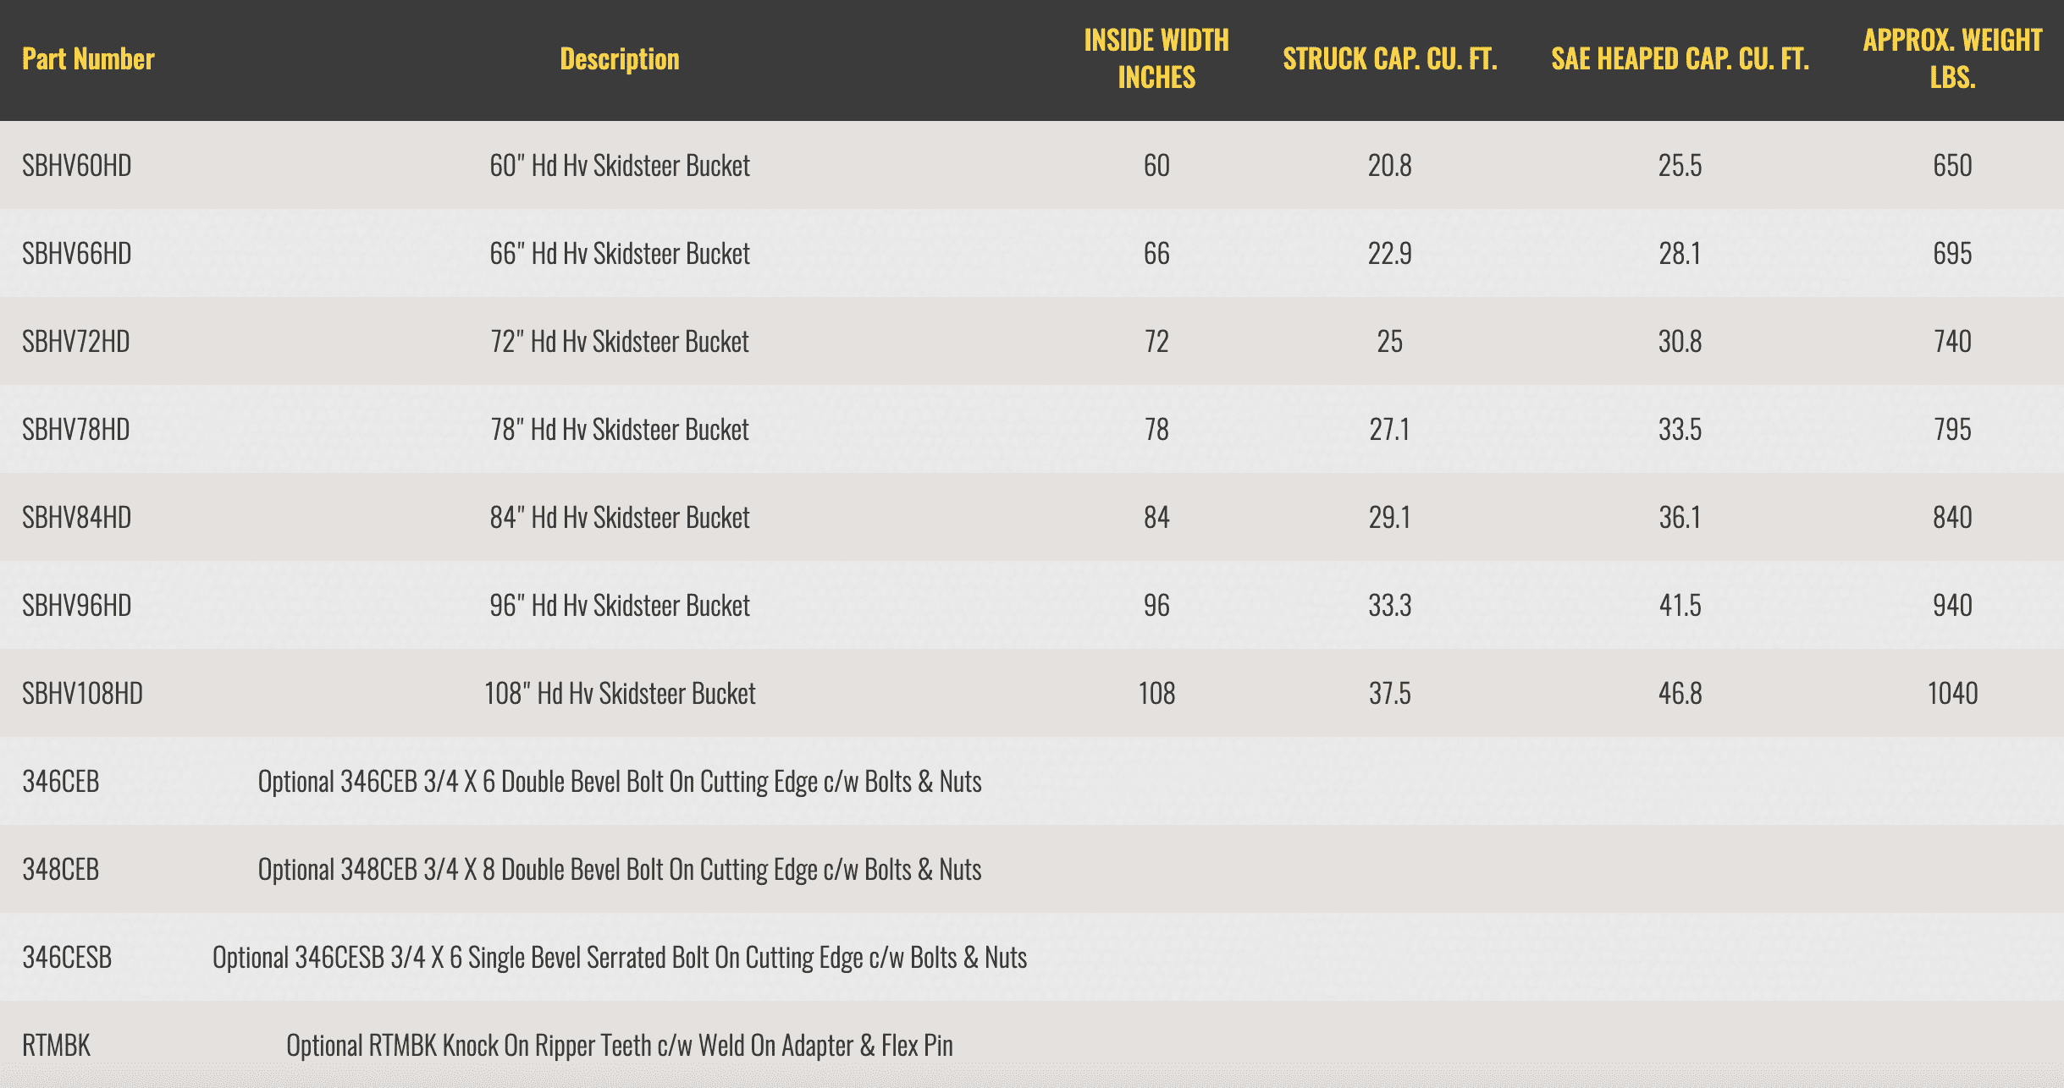
Task: Click the Part Number column header
Action: pyautogui.click(x=88, y=59)
